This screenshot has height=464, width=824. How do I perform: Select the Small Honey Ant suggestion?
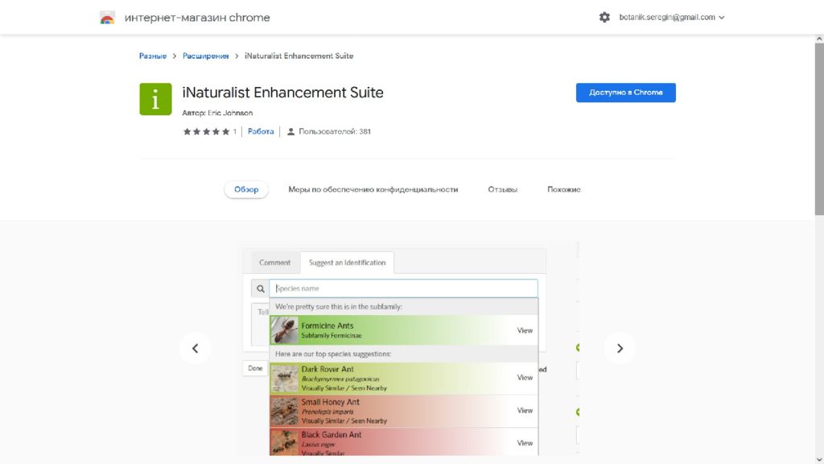coord(404,411)
